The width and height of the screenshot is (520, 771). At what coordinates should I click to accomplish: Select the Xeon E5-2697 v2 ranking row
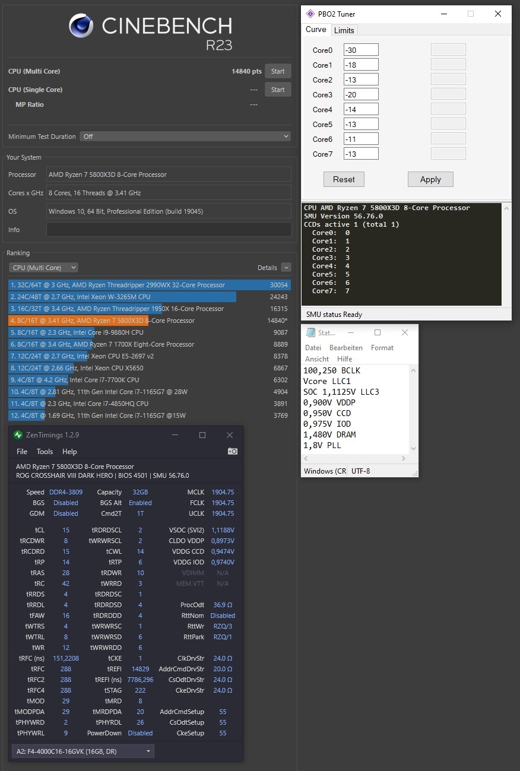pyautogui.click(x=150, y=356)
